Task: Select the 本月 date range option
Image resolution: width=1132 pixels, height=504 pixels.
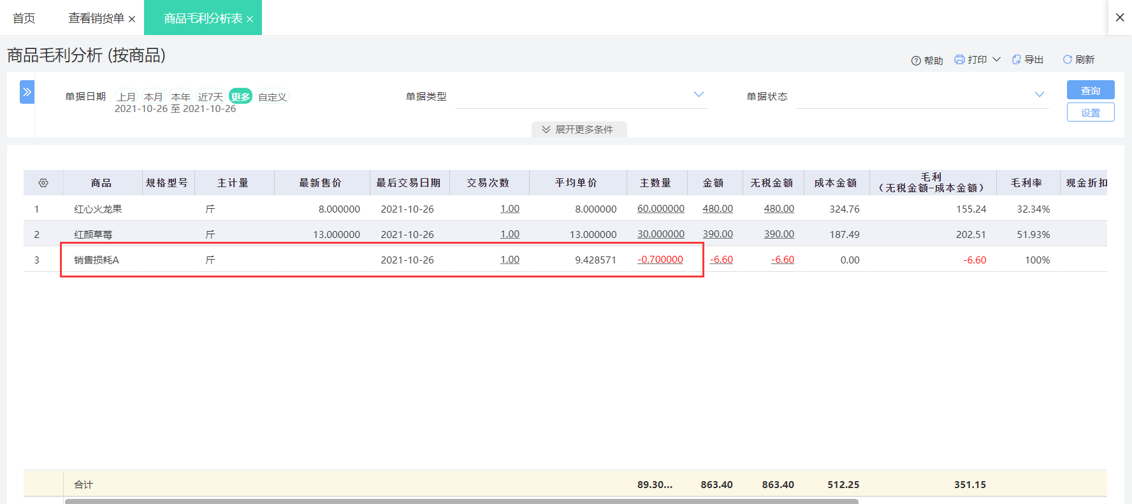Action: point(153,97)
